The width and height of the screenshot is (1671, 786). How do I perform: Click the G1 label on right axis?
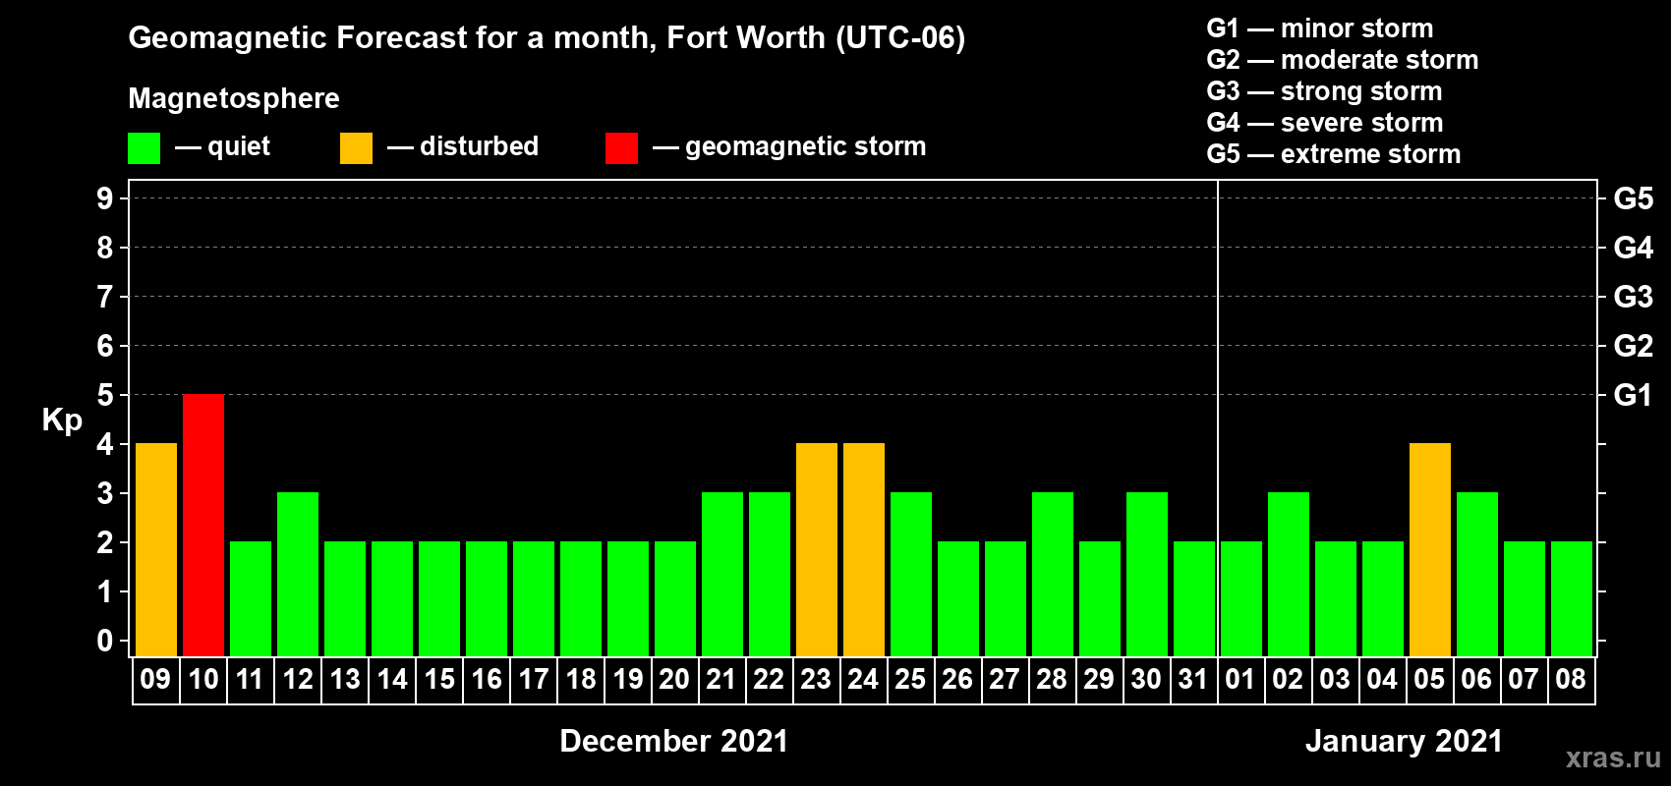[x=1633, y=395]
